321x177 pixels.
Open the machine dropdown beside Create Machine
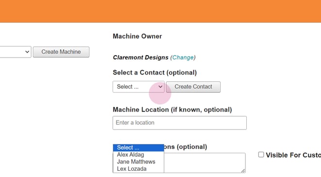[16, 52]
